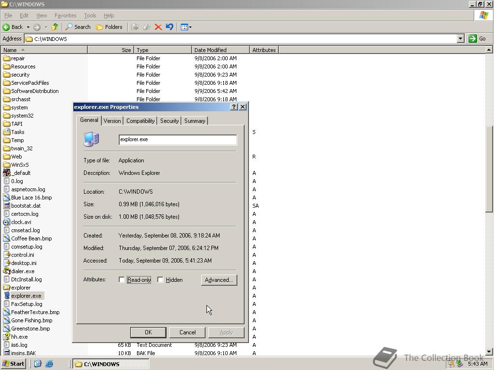Viewport: 494px width, 370px height.
Task: Select the aspnetocm.log file icon
Action: [x=7, y=189]
